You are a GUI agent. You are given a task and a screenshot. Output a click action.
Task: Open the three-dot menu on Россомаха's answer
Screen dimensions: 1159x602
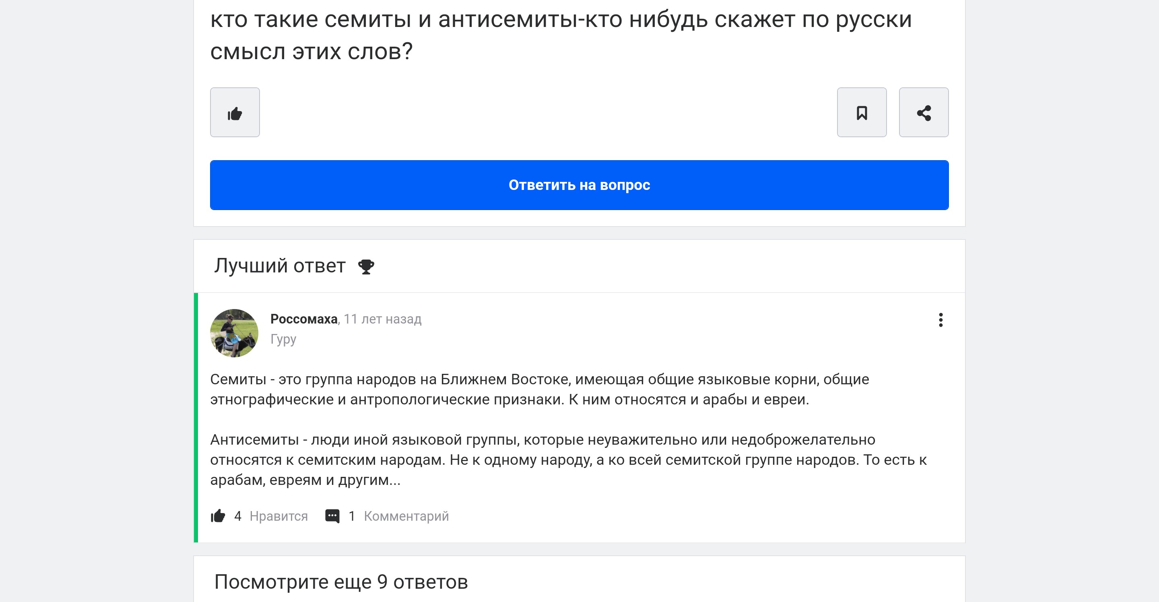(940, 320)
